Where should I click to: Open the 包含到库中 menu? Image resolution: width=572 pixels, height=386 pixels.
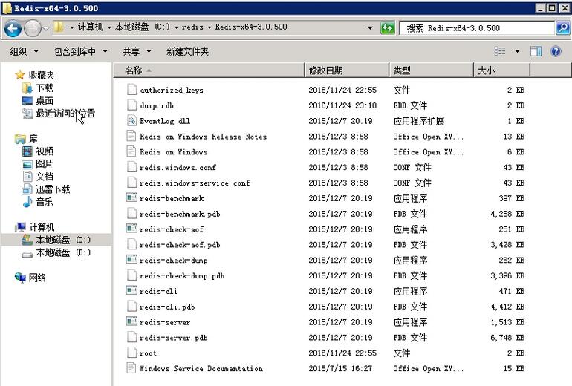click(x=81, y=51)
